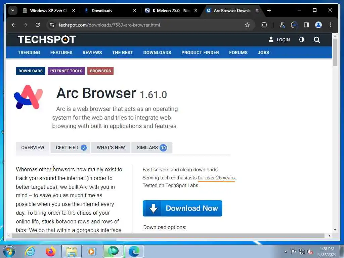Viewport: 344px width, 258px height.
Task: Open the tab search dropdown arrow
Action: pos(13,10)
